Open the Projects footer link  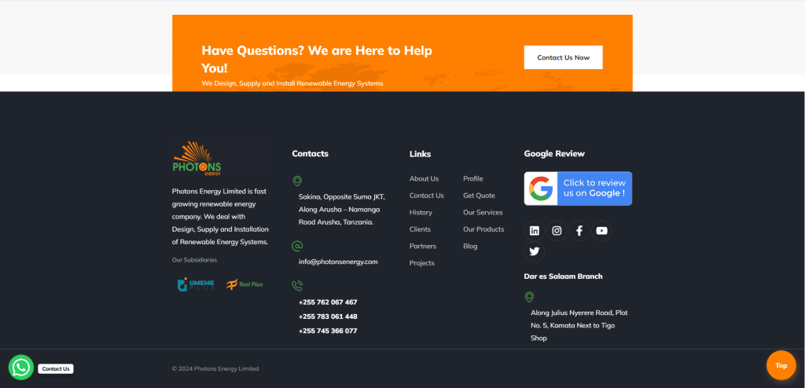pyautogui.click(x=422, y=263)
